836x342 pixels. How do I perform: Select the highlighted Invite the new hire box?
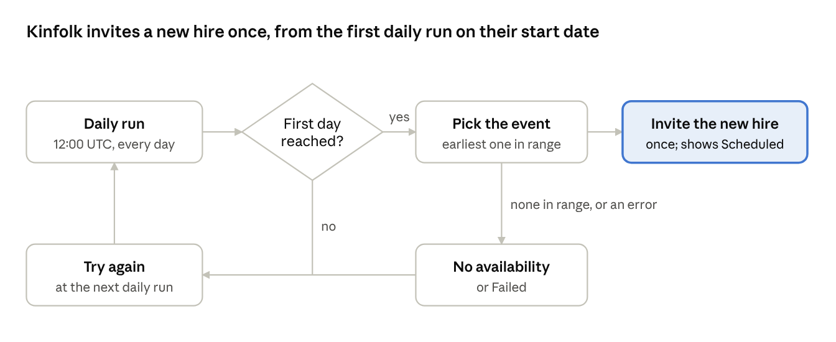click(715, 132)
